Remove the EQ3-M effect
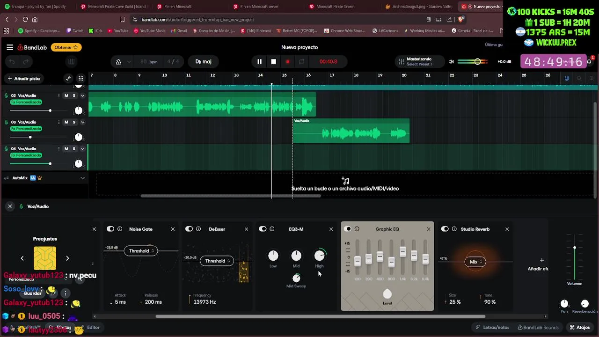This screenshot has width=599, height=337. [331, 229]
